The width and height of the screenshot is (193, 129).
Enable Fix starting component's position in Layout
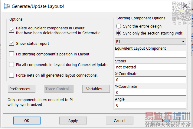click(x=11, y=54)
